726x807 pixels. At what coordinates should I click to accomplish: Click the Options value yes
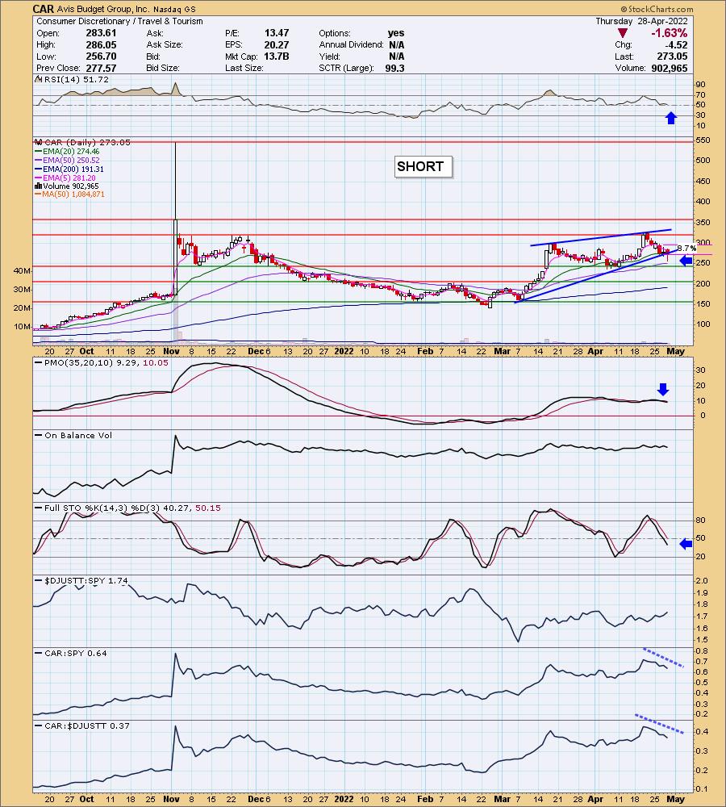(x=396, y=33)
